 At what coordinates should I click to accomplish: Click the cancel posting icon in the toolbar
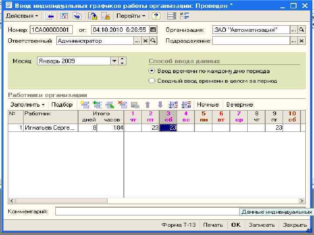click(106, 16)
